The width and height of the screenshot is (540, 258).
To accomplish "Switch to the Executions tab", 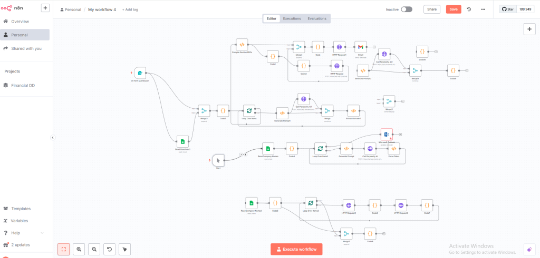I will click(292, 18).
